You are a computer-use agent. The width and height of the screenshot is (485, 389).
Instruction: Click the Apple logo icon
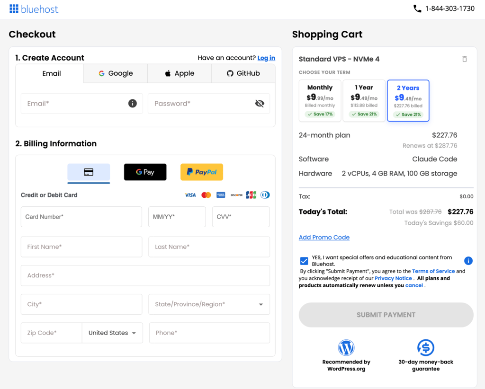coord(168,73)
